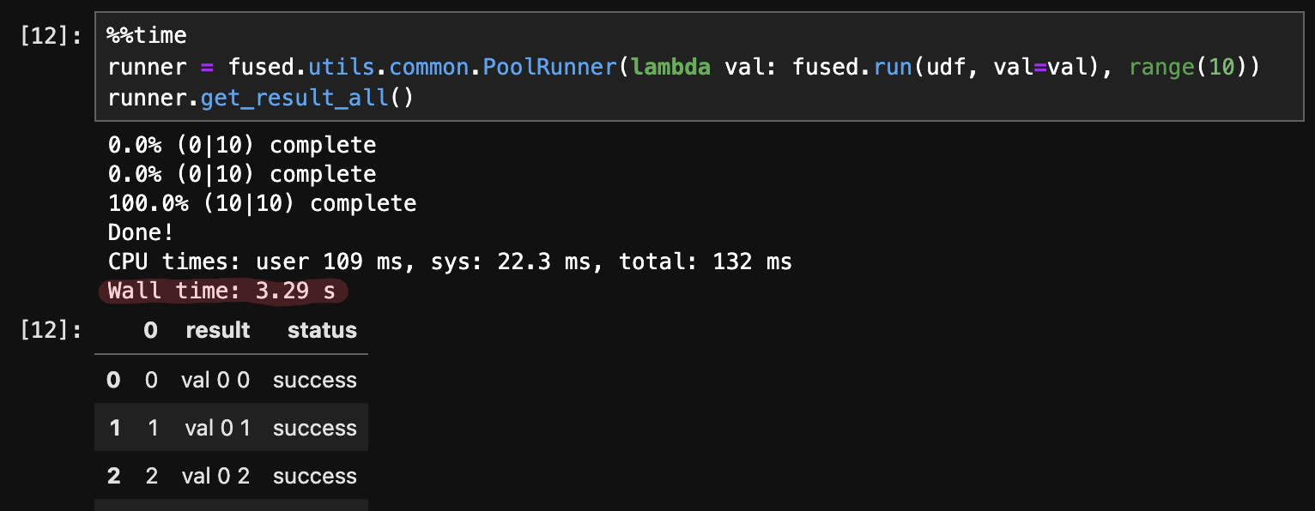Click the %%time magic line
This screenshot has height=511, width=1315.
click(147, 35)
